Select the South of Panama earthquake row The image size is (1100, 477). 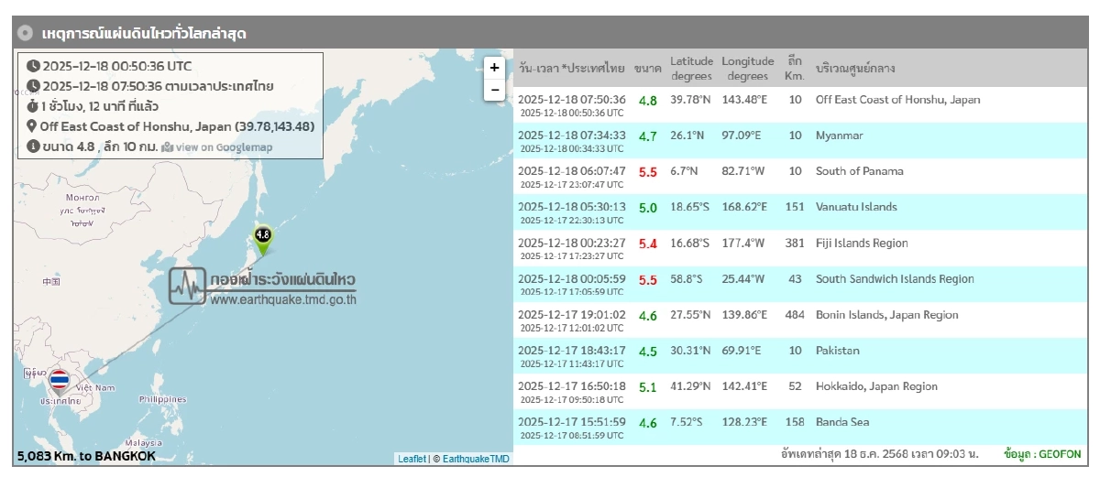point(859,171)
